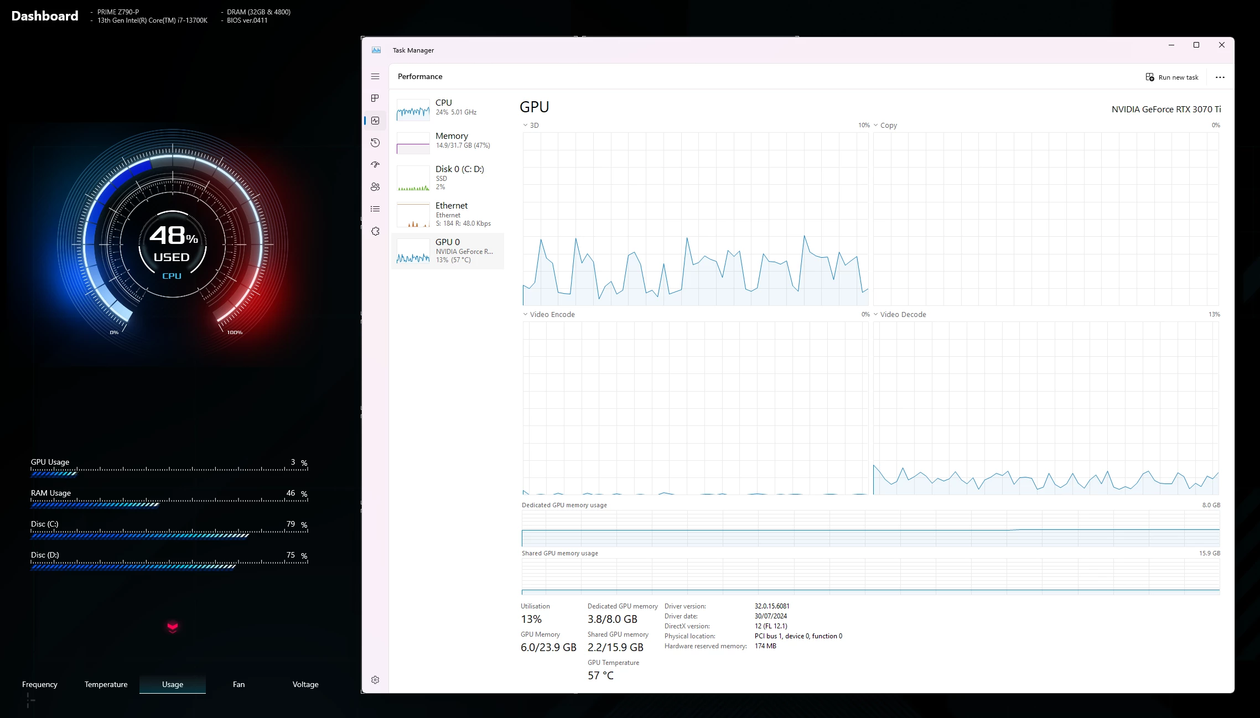Open Task Manager settings gear
1260x718 pixels.
tap(375, 680)
